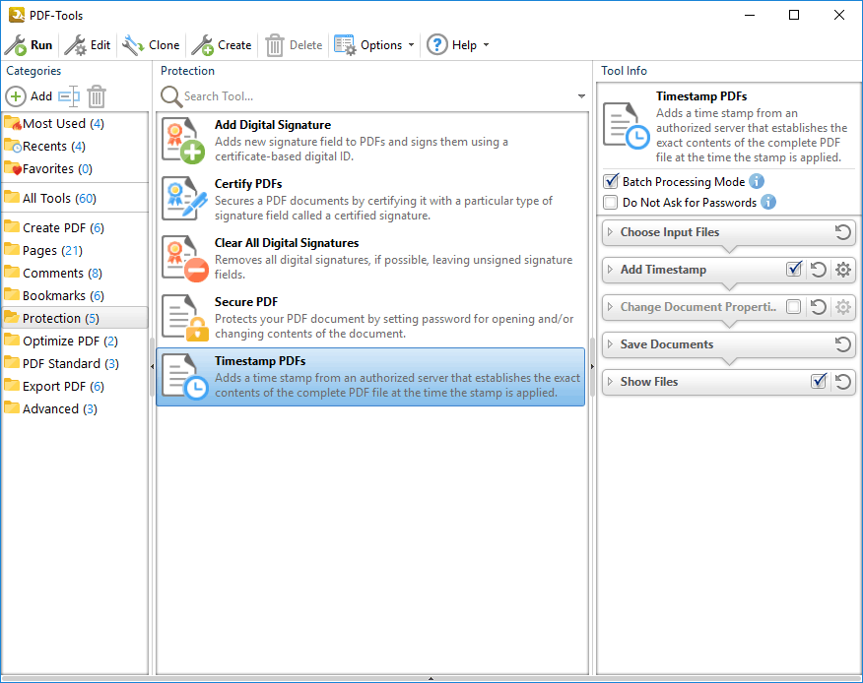The height and width of the screenshot is (683, 863).
Task: Click the Edit button in toolbar
Action: [x=88, y=45]
